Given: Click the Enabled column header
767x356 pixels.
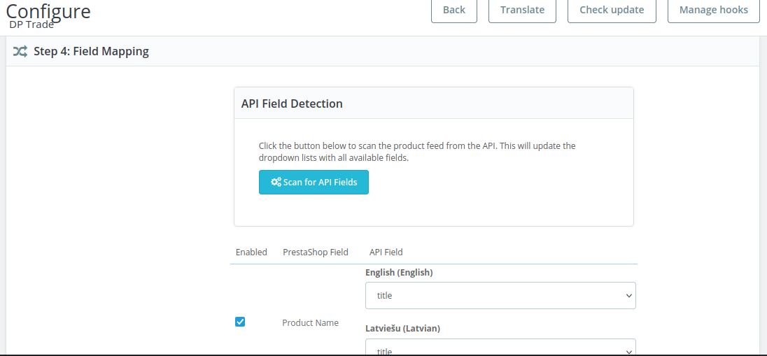Looking at the screenshot, I should (251, 252).
